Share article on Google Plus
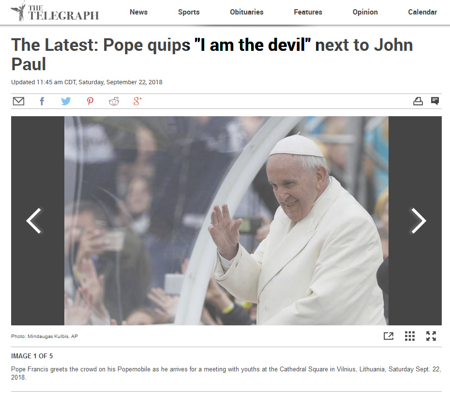The height and width of the screenshot is (398, 450). point(138,101)
